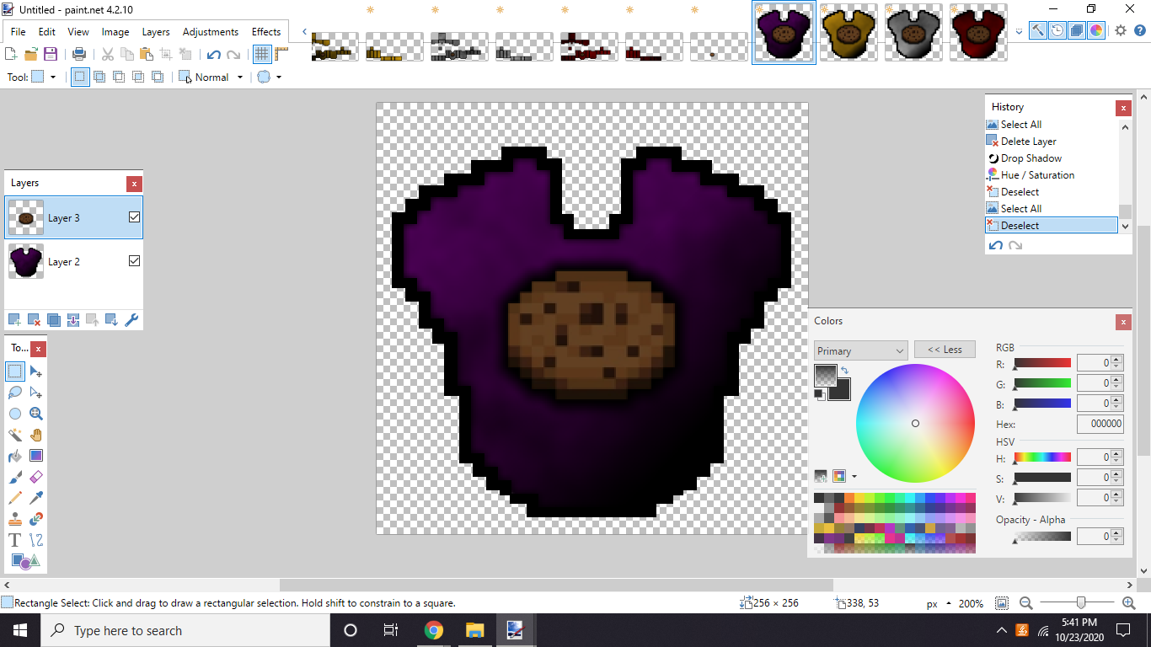Add a new layer in Layers panel
The width and height of the screenshot is (1151, 647).
coord(14,320)
